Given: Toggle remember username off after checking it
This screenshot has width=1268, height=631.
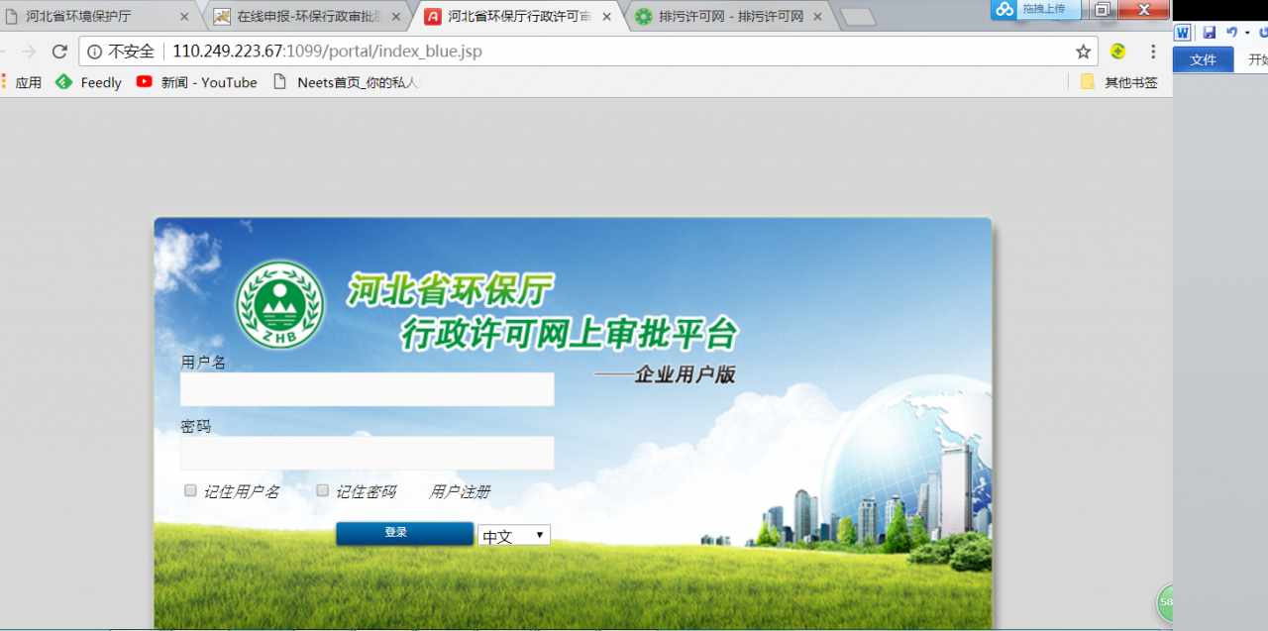Looking at the screenshot, I should tap(189, 489).
